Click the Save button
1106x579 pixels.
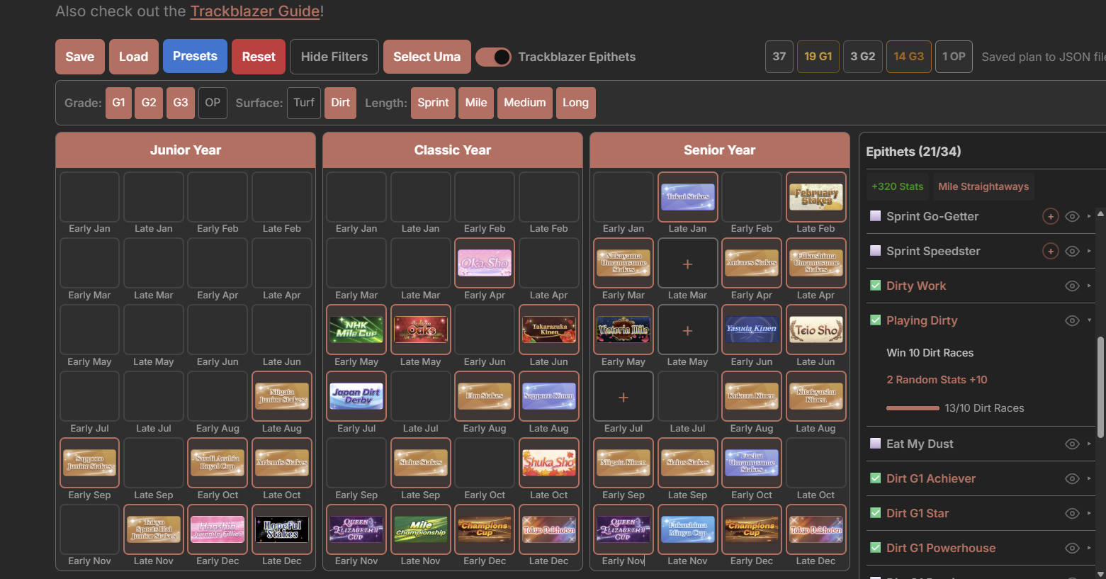click(80, 57)
